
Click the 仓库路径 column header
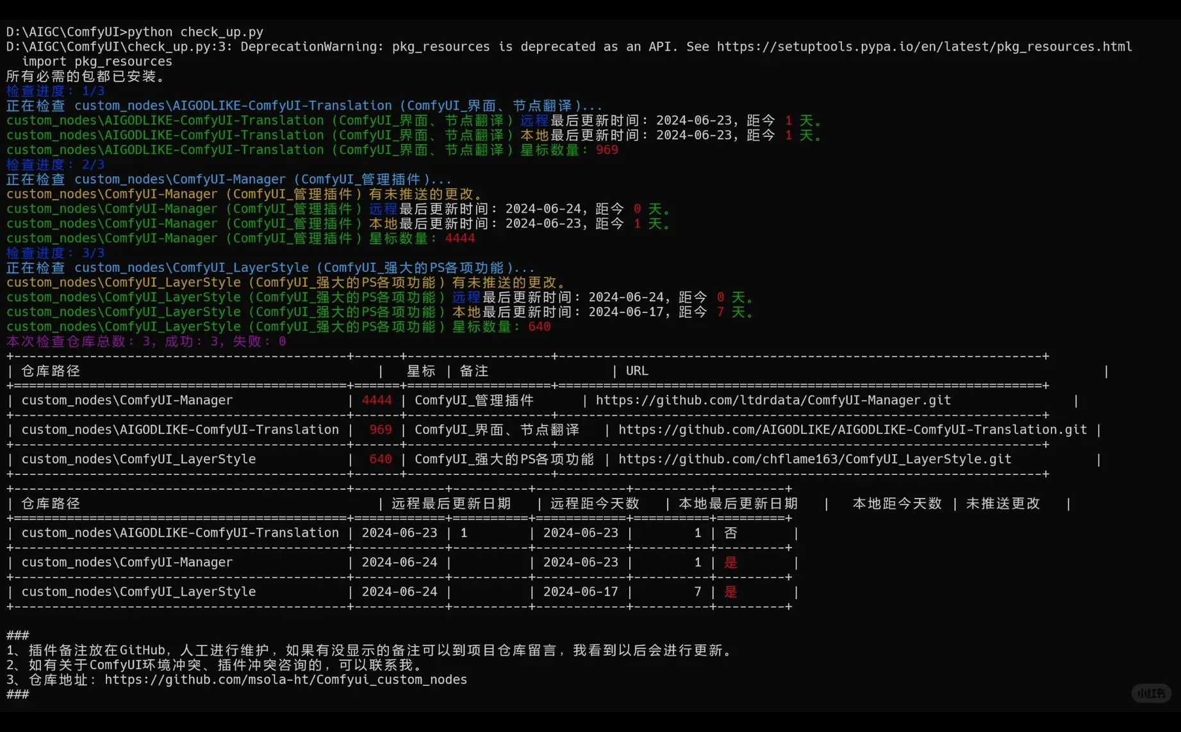coord(50,370)
